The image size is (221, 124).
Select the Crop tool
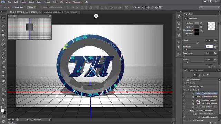(x=3, y=35)
